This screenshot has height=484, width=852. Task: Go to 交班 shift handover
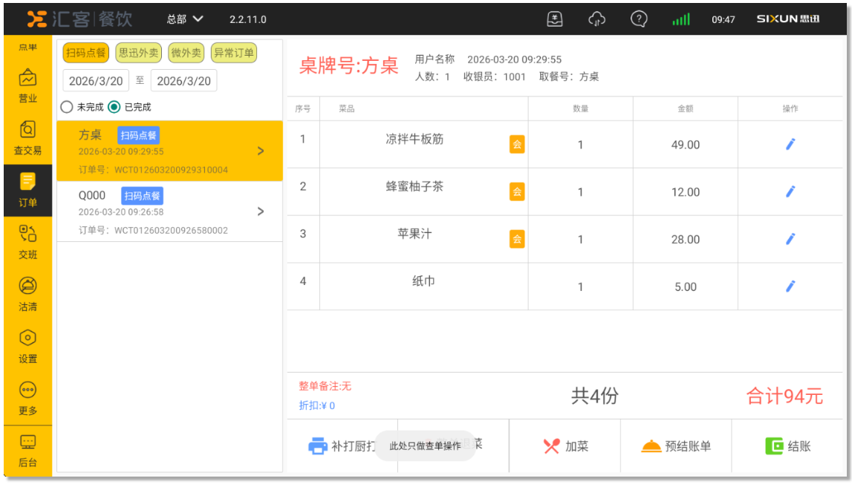[27, 242]
